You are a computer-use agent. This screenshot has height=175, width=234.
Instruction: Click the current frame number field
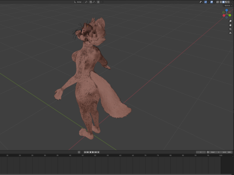coord(201,152)
